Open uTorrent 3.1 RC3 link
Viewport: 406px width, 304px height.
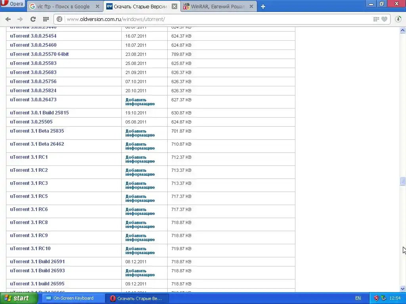tap(29, 183)
